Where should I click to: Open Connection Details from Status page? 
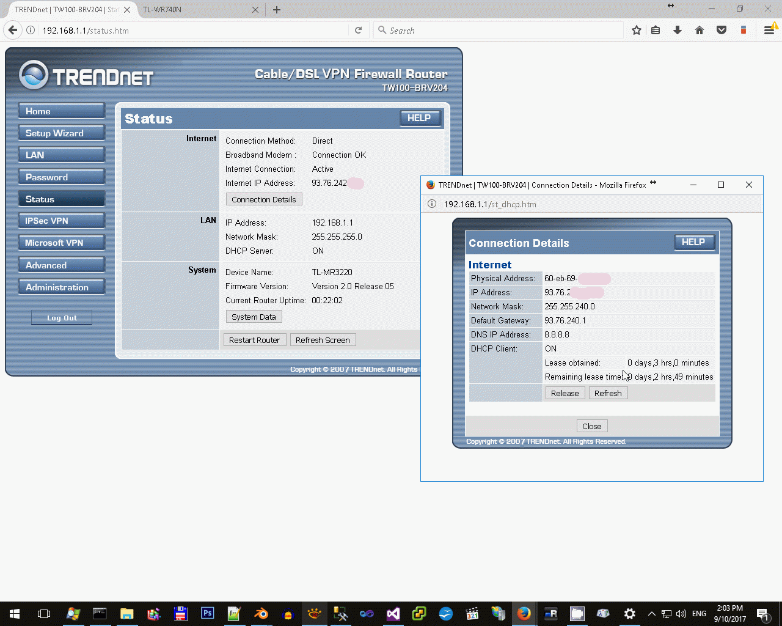click(x=264, y=199)
